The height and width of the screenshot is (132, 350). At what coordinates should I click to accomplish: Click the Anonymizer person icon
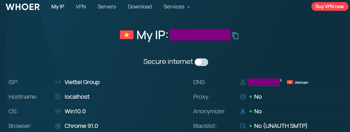pos(243,111)
